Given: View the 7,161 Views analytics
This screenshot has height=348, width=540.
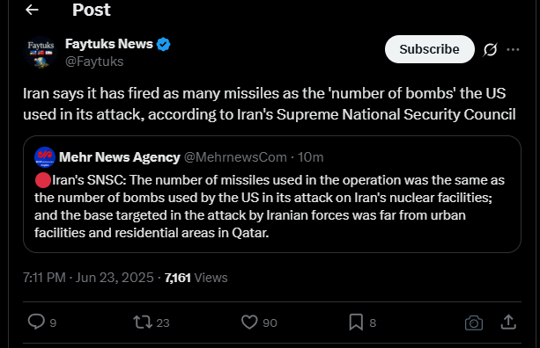Looking at the screenshot, I should [196, 278].
